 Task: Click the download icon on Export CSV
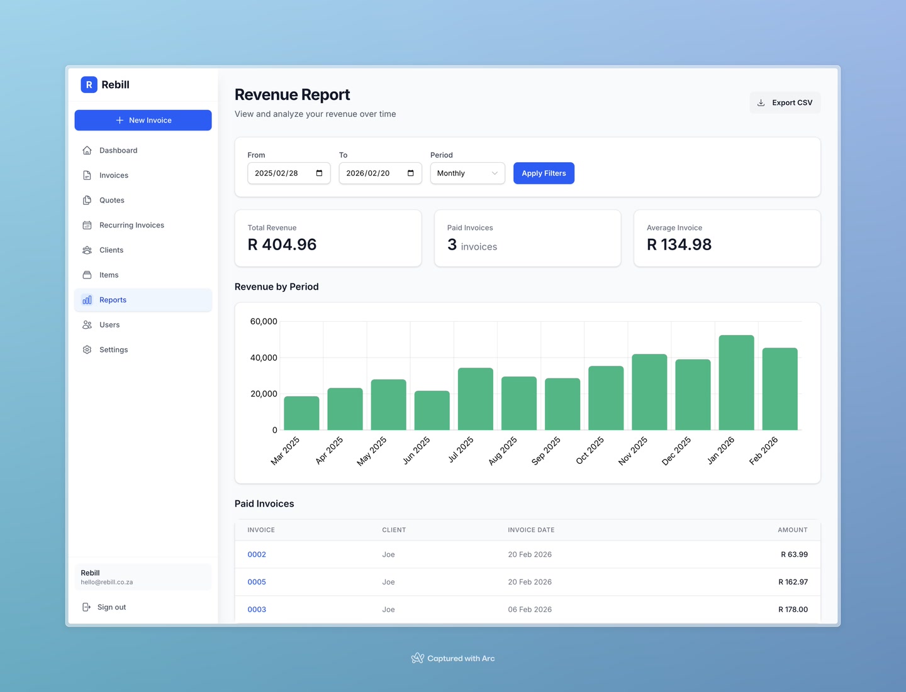tap(761, 102)
